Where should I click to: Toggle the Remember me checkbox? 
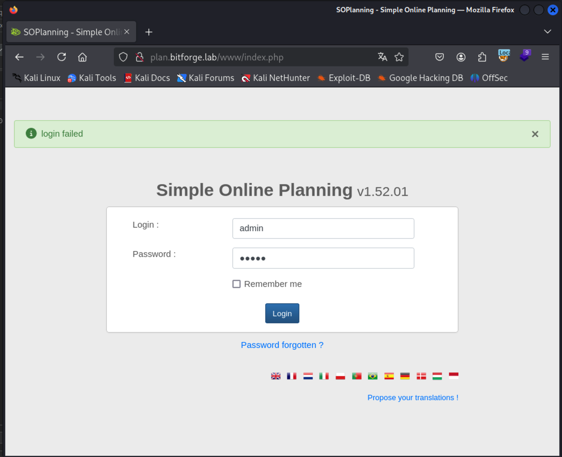pos(236,284)
